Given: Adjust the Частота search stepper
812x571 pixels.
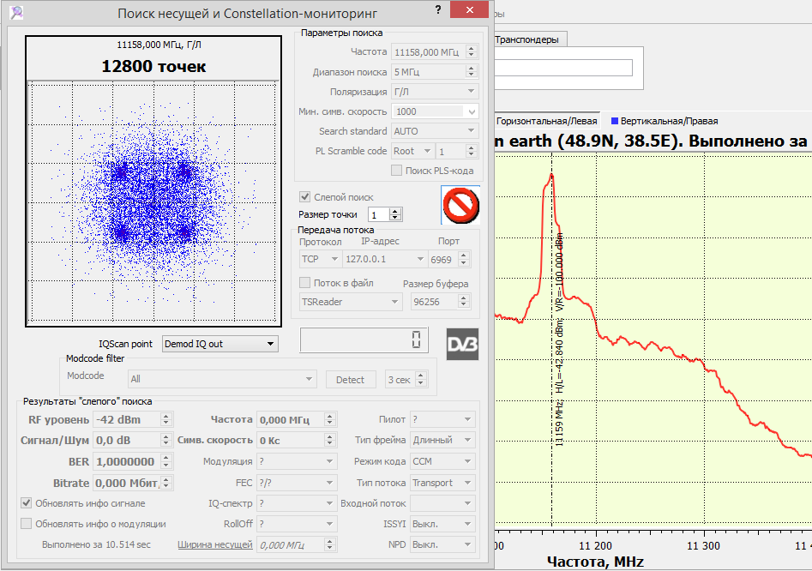Looking at the screenshot, I should [472, 51].
